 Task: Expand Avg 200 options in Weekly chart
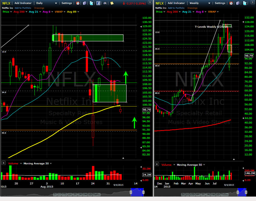point(180,12)
